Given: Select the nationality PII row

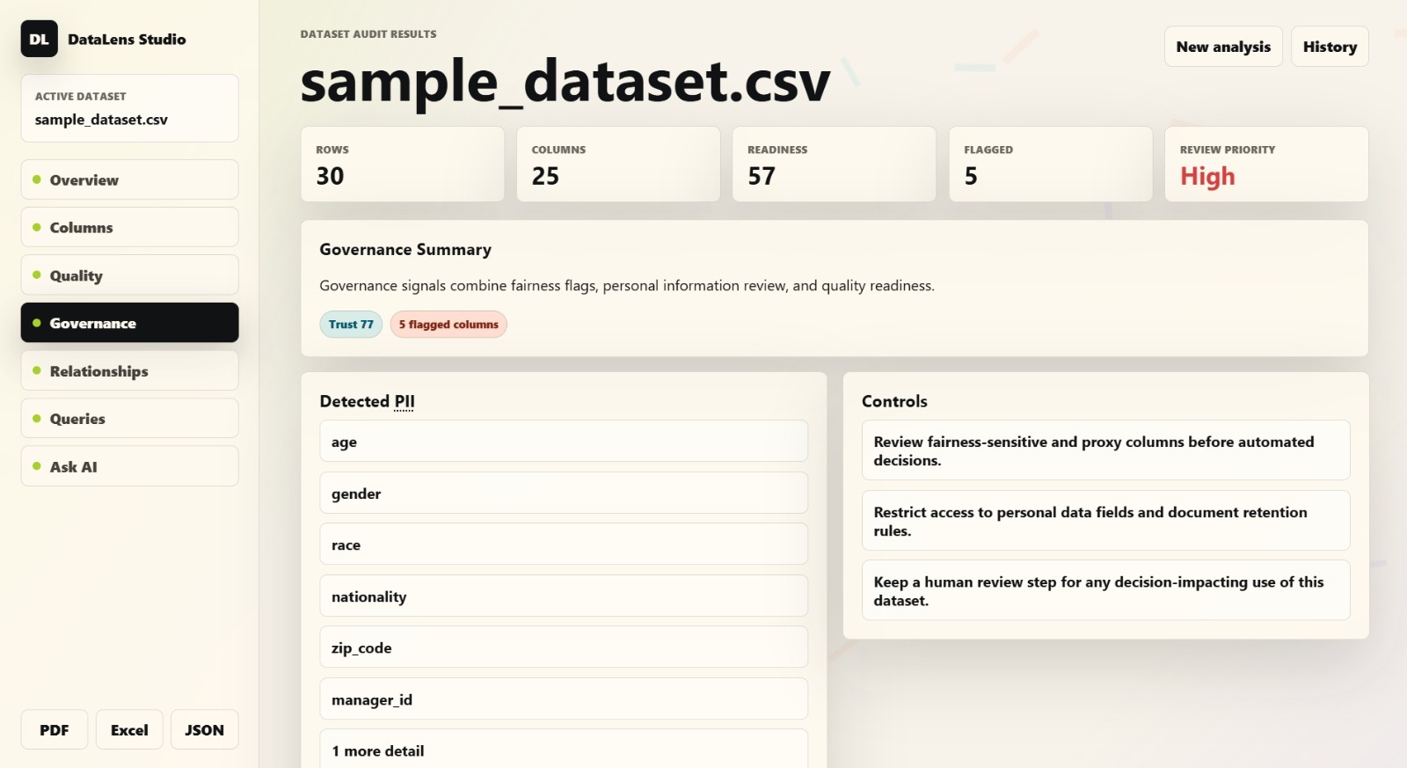Looking at the screenshot, I should coord(564,596).
